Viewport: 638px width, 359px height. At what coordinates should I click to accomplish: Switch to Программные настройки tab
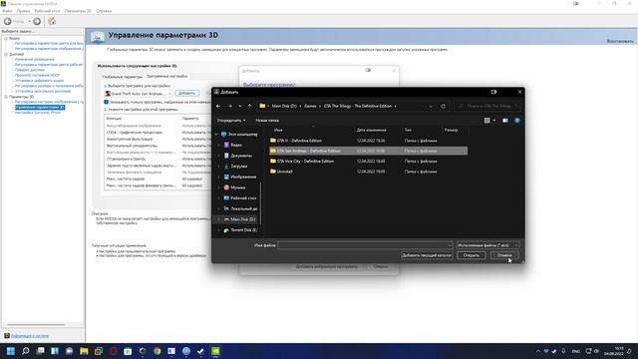[x=166, y=76]
